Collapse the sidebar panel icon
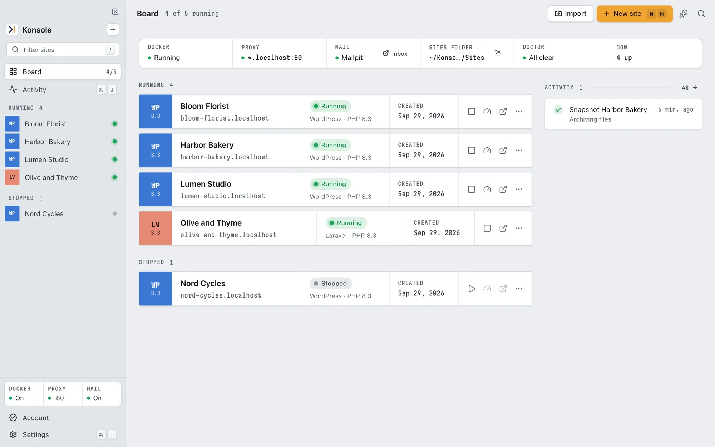Viewport: 715px width, 447px height. click(115, 12)
